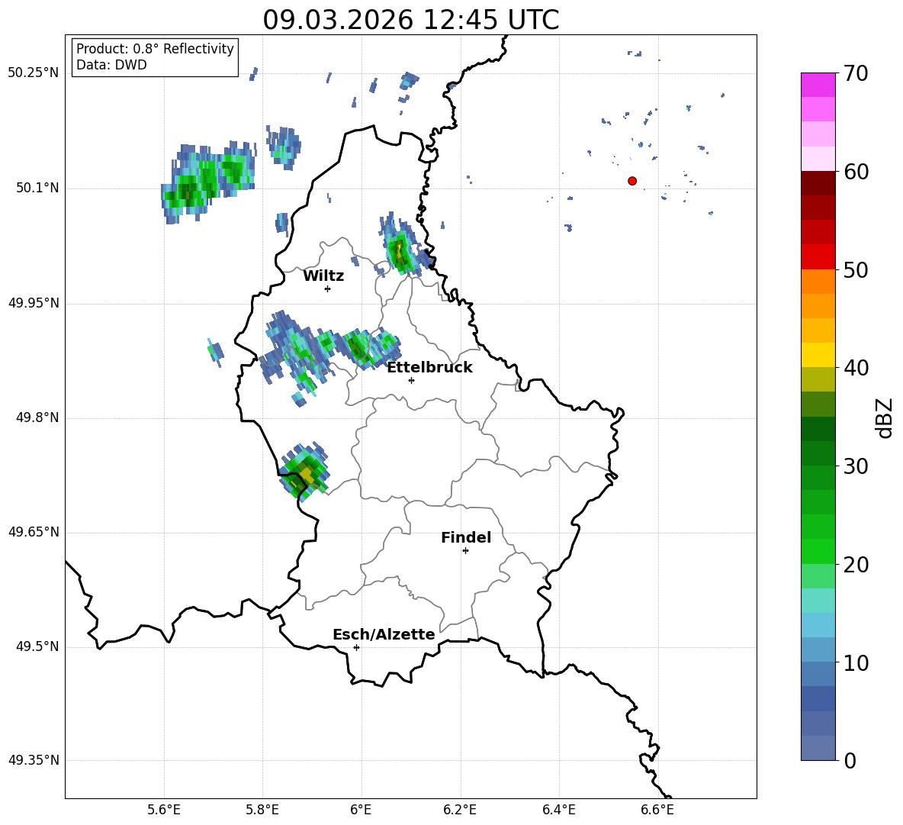Viewport: 903px width, 825px height.
Task: Click the bright green colorbar segment at 20
Action: coord(818,551)
